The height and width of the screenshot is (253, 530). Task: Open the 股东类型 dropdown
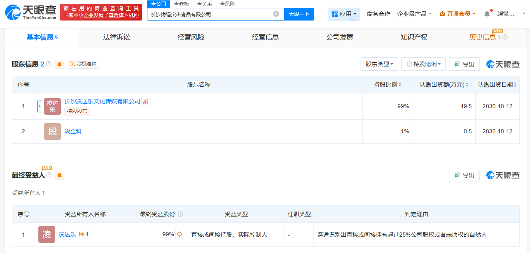tap(379, 64)
